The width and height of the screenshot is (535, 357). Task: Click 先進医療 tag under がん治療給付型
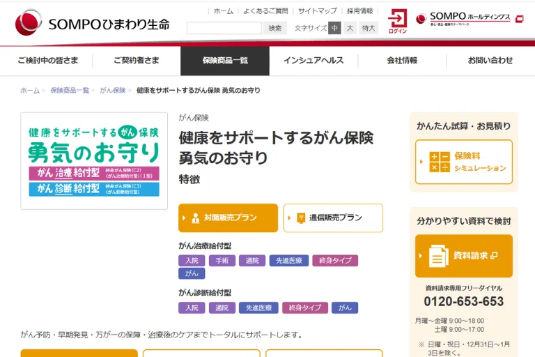(289, 261)
